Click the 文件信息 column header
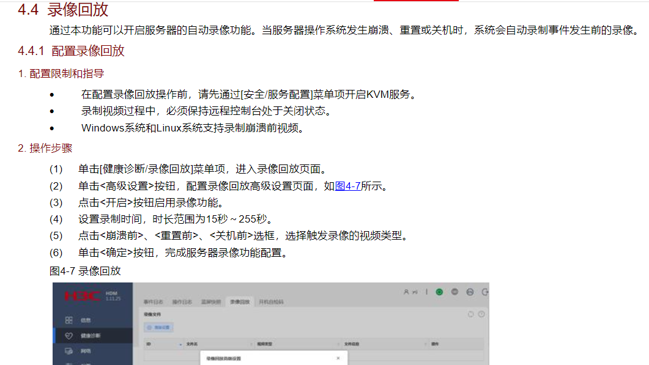 [352, 344]
